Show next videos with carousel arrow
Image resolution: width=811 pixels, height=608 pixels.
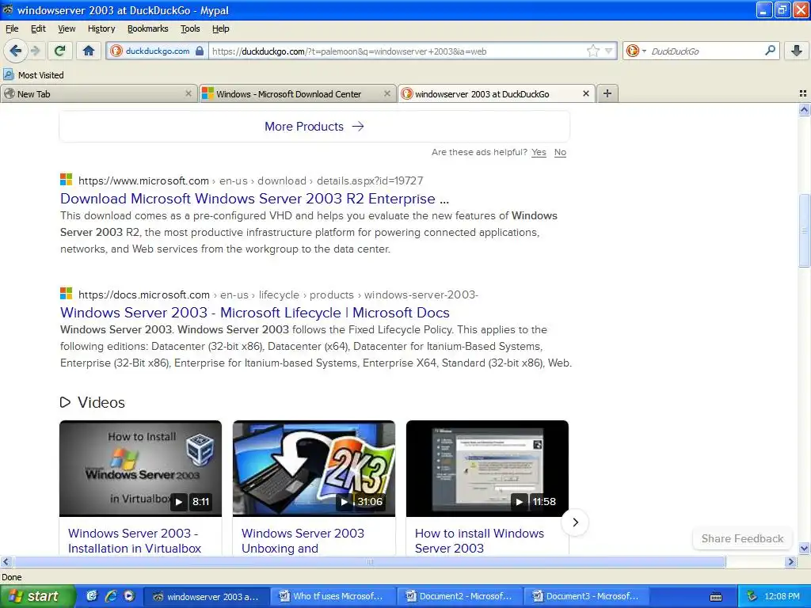click(x=575, y=522)
